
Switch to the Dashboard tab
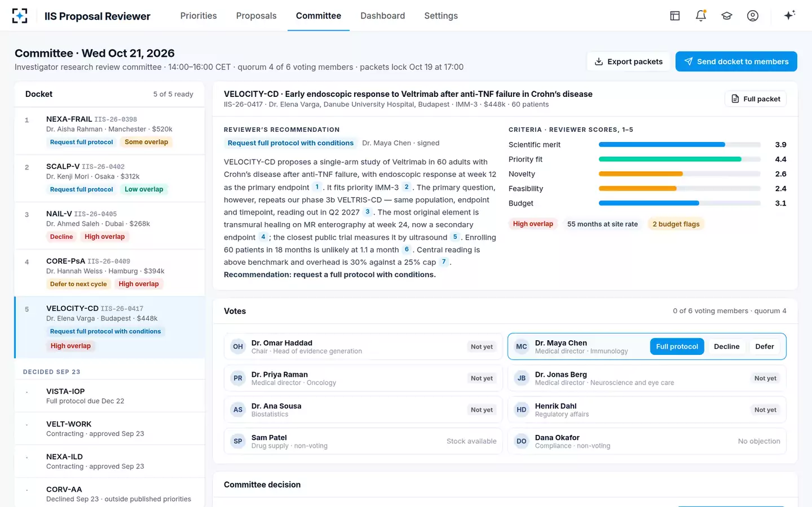pos(382,16)
